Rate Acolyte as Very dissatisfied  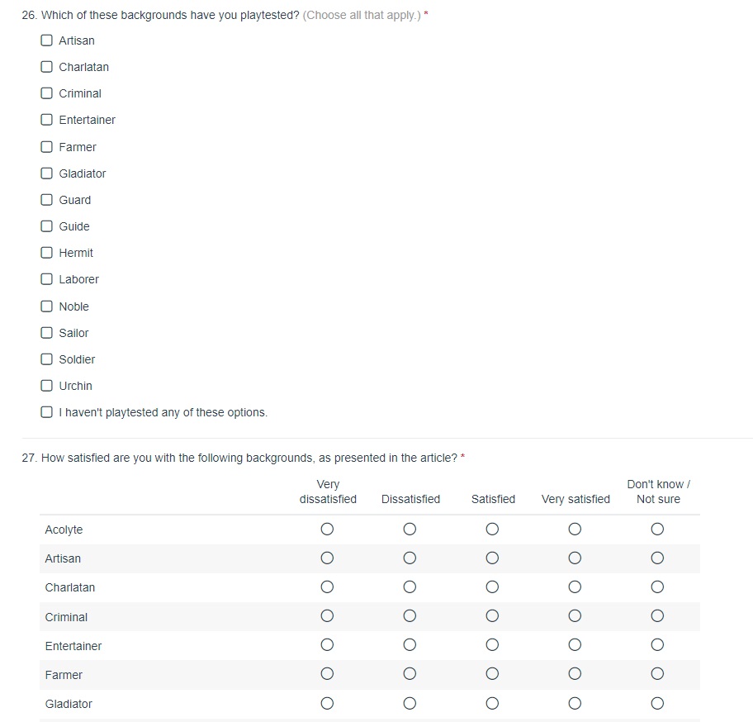(327, 529)
